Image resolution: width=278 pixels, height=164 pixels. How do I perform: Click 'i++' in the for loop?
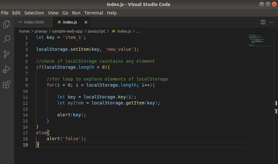point(145,85)
